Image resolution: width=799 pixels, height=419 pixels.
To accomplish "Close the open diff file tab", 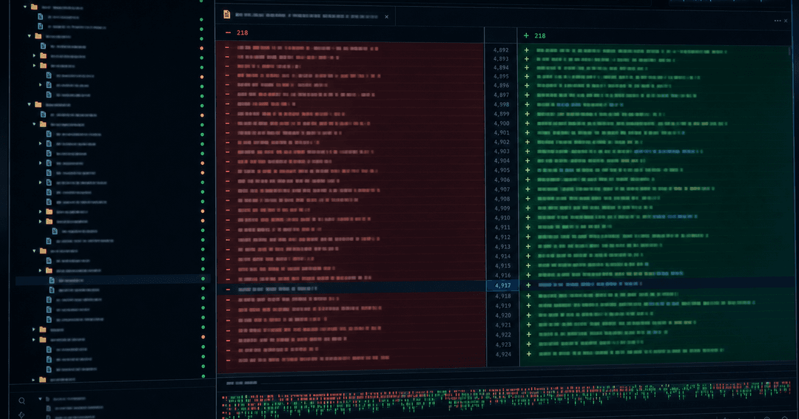I will click(x=387, y=17).
